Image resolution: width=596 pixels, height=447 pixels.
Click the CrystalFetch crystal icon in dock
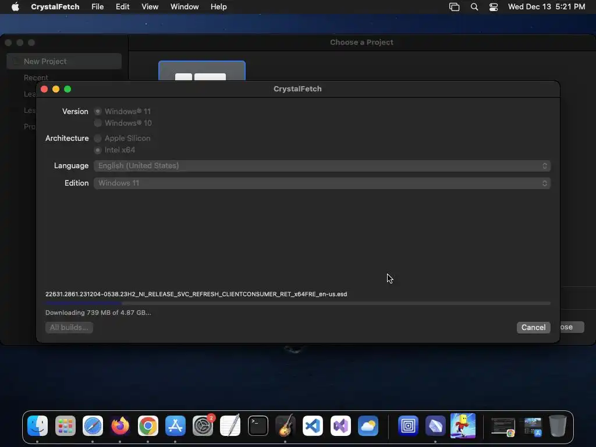(435, 425)
